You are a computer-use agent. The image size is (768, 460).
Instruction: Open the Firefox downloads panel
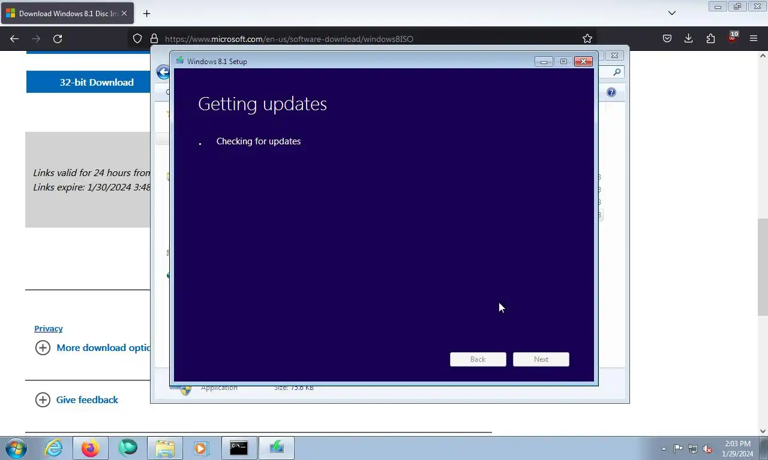[689, 38]
